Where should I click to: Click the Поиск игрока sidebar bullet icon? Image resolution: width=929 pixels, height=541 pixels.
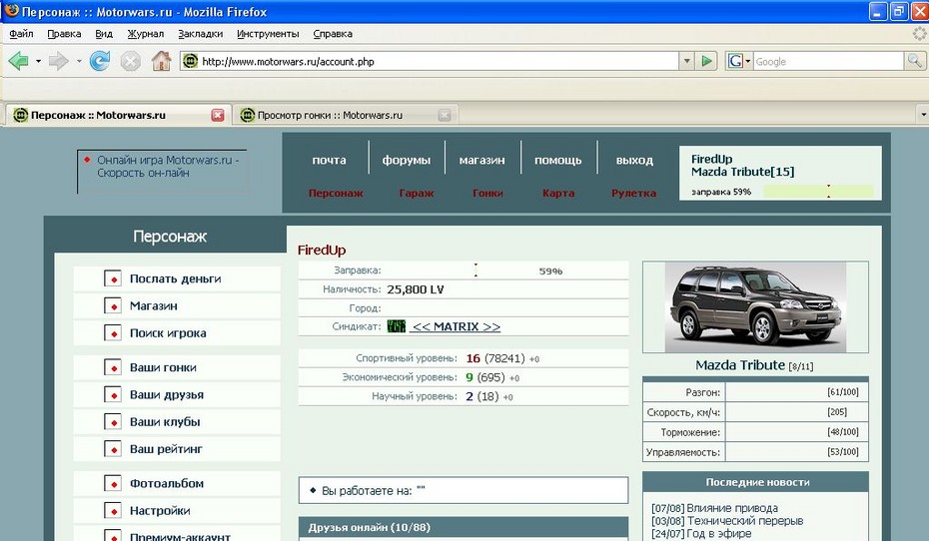click(113, 332)
